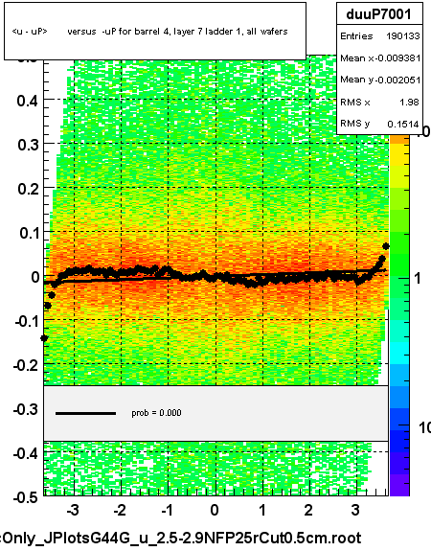Click the y-axis label -0.2
The width and height of the screenshot is (431, 551).
[x=27, y=365]
